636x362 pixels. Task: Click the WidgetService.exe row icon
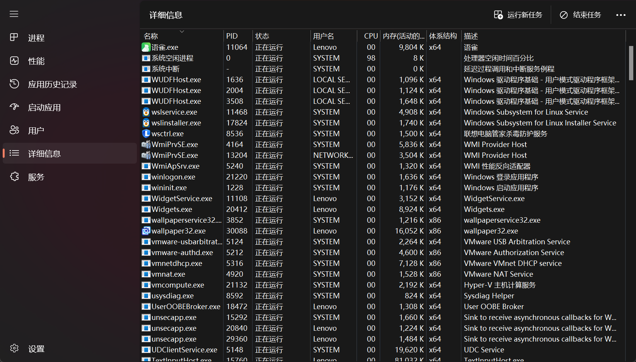pos(146,198)
